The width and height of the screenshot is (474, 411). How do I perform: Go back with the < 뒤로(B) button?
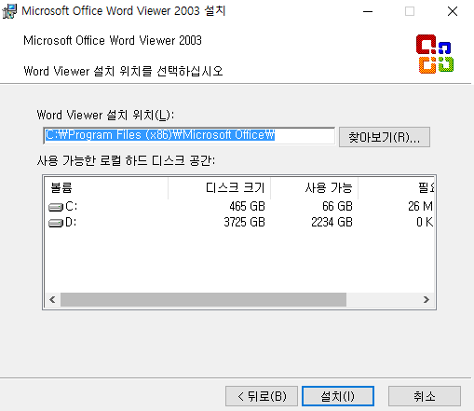(262, 396)
